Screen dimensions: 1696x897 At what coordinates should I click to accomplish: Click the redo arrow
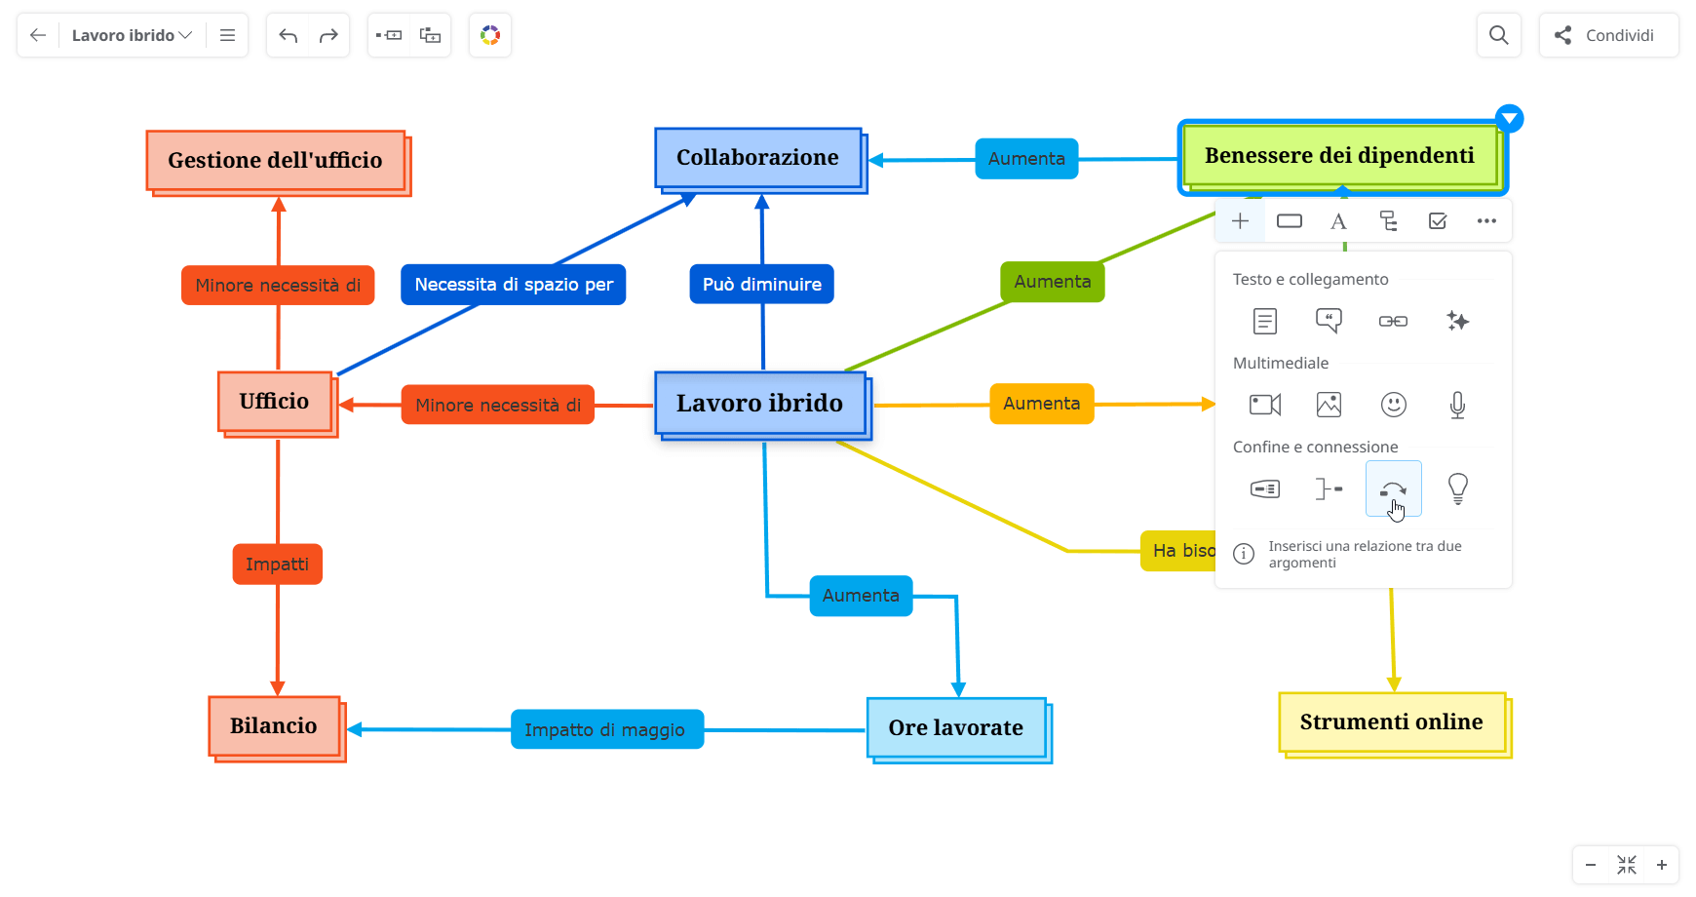pos(328,35)
